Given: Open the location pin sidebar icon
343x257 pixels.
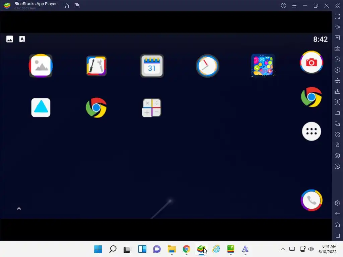Looking at the screenshot, I should 337,145.
